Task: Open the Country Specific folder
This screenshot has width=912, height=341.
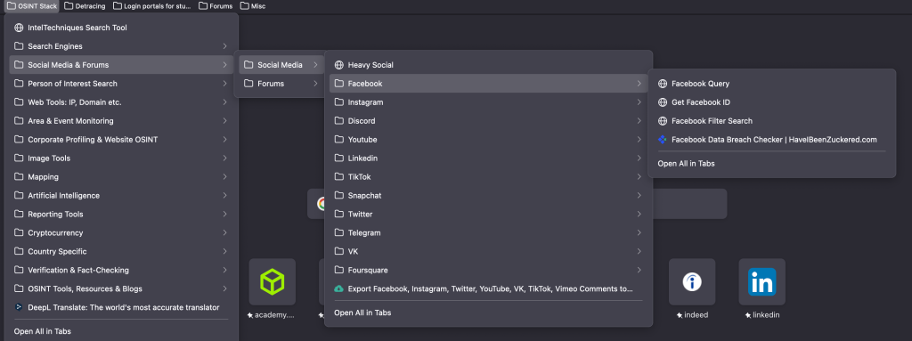Action: click(x=121, y=251)
